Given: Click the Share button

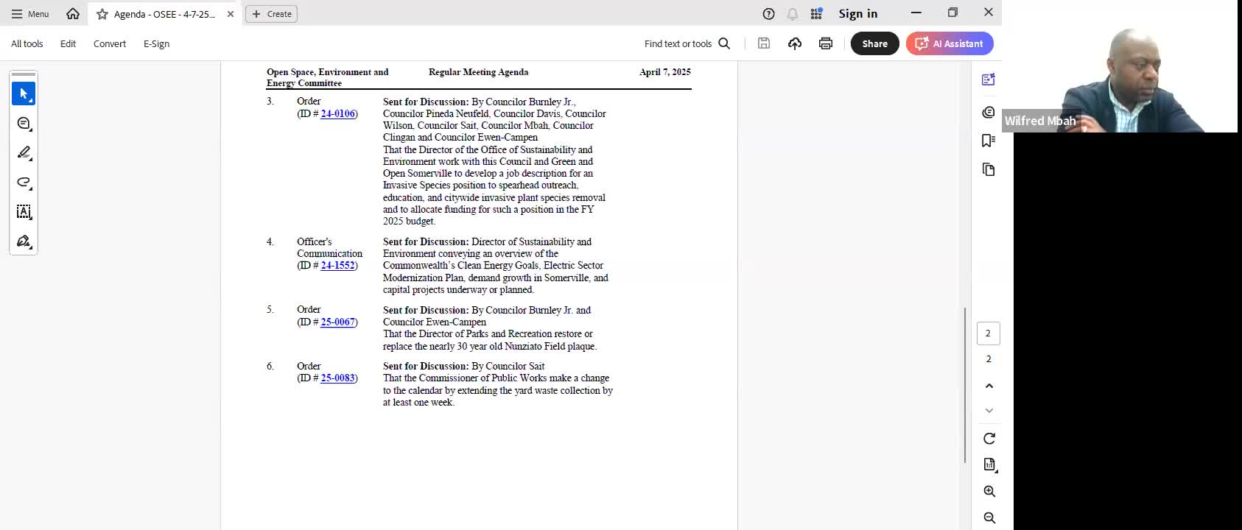Looking at the screenshot, I should [875, 43].
